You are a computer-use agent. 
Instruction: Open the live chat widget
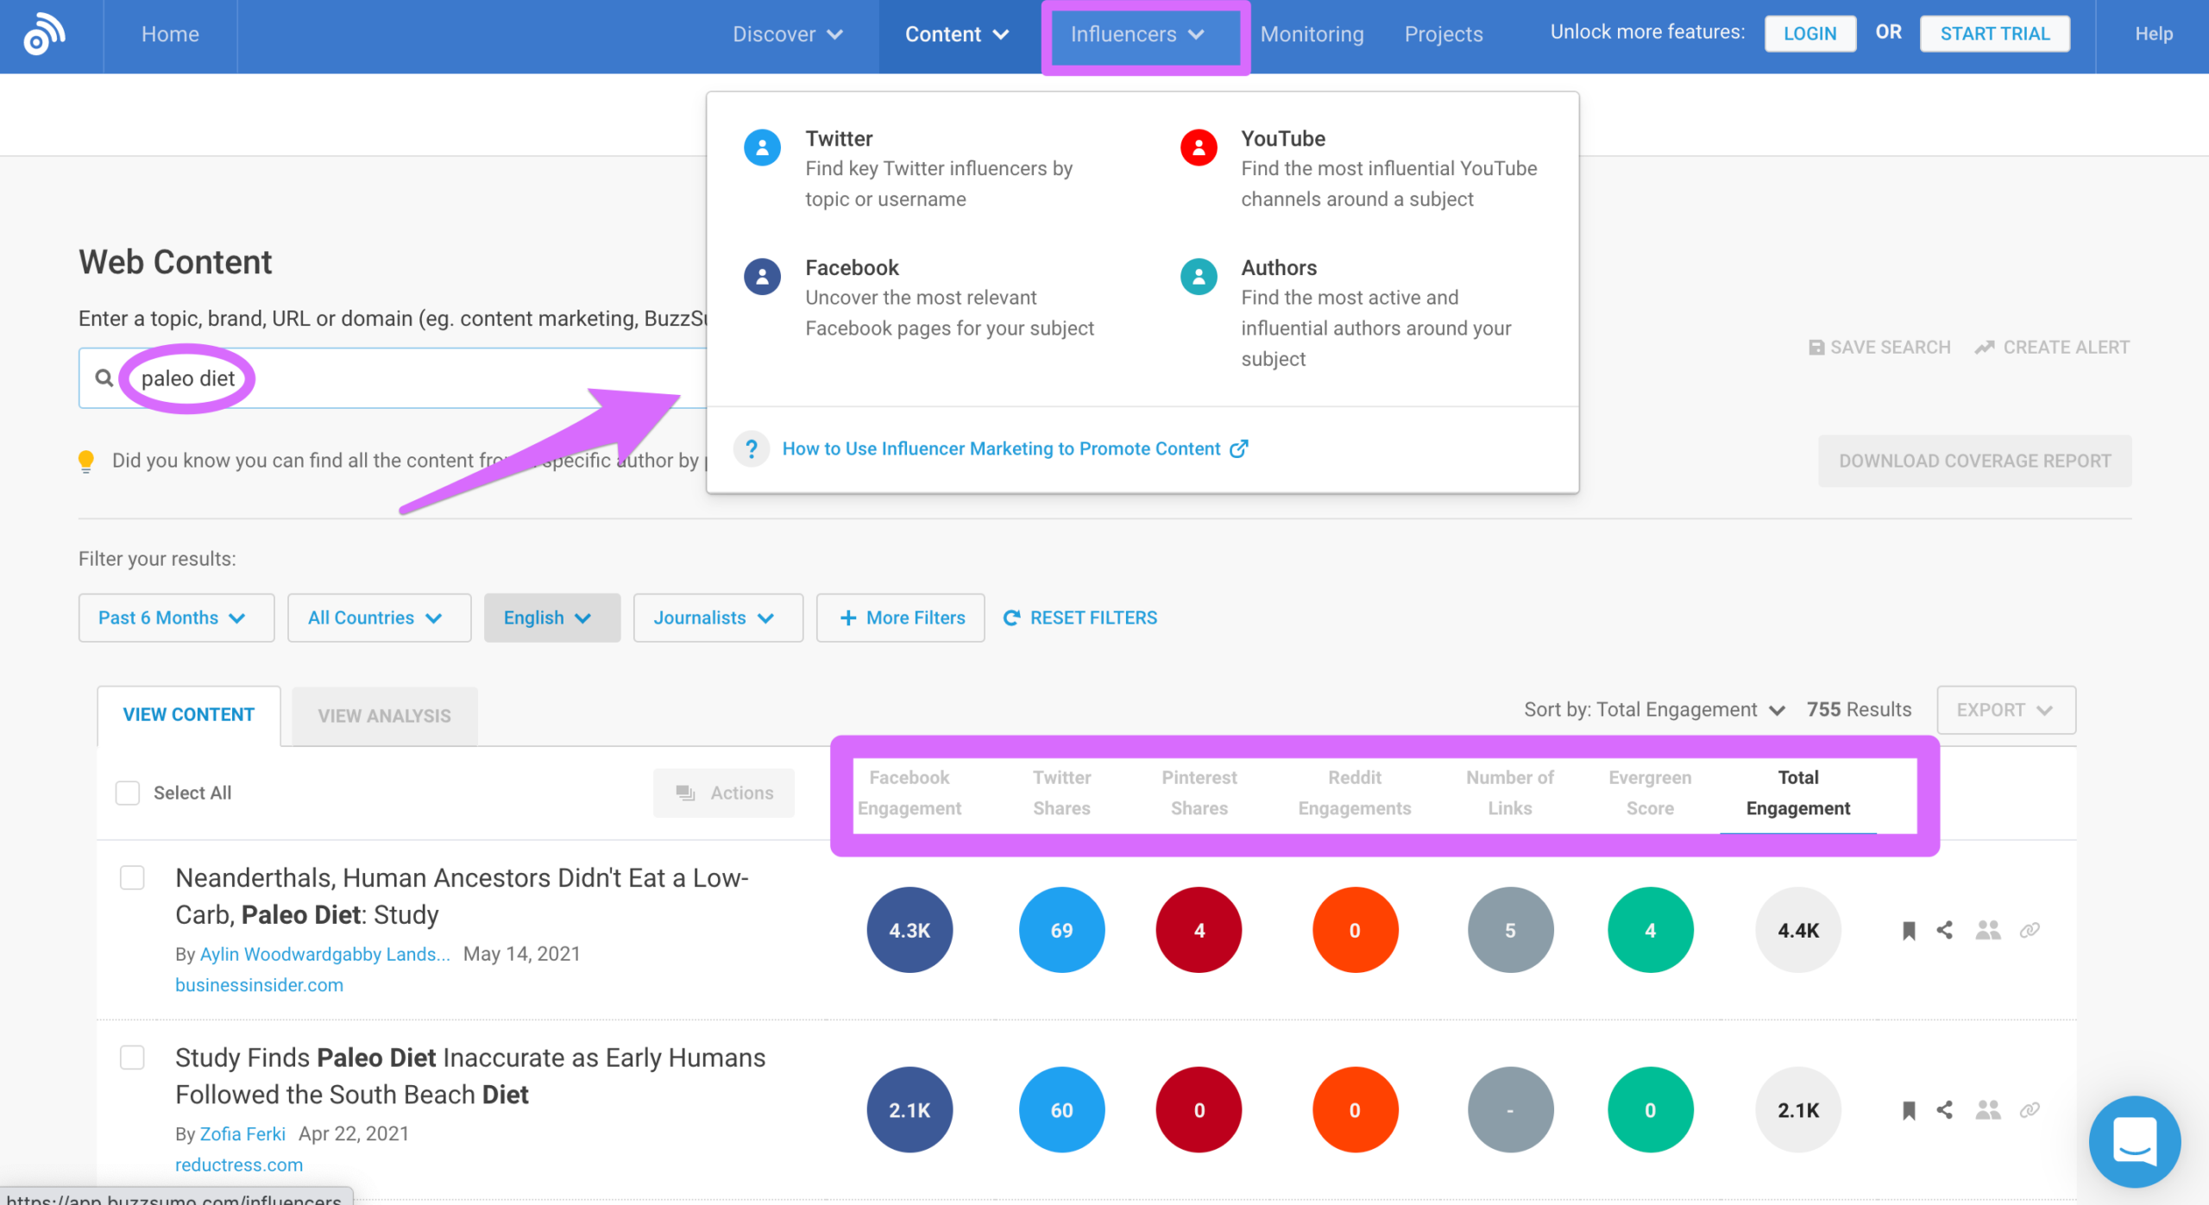2135,1142
